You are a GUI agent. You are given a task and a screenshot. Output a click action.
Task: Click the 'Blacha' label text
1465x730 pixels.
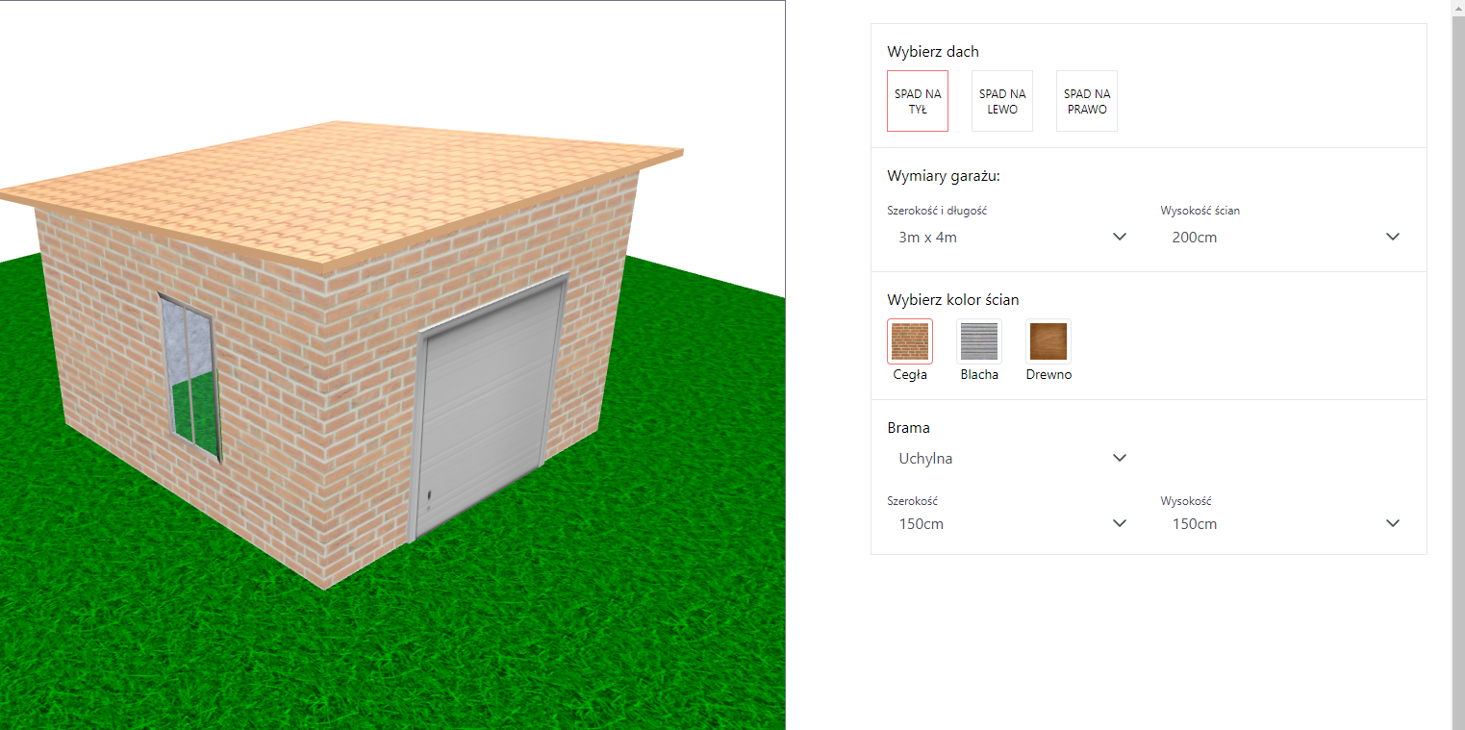pos(979,375)
